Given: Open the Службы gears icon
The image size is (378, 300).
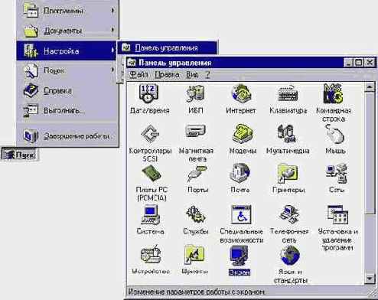Looking at the screenshot, I should click(x=196, y=215).
